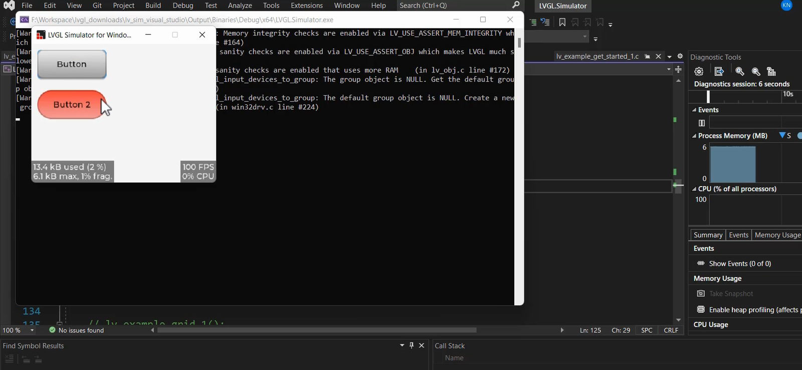This screenshot has width=802, height=370.
Task: Click the split editor icon above the scrollbar
Action: (678, 69)
